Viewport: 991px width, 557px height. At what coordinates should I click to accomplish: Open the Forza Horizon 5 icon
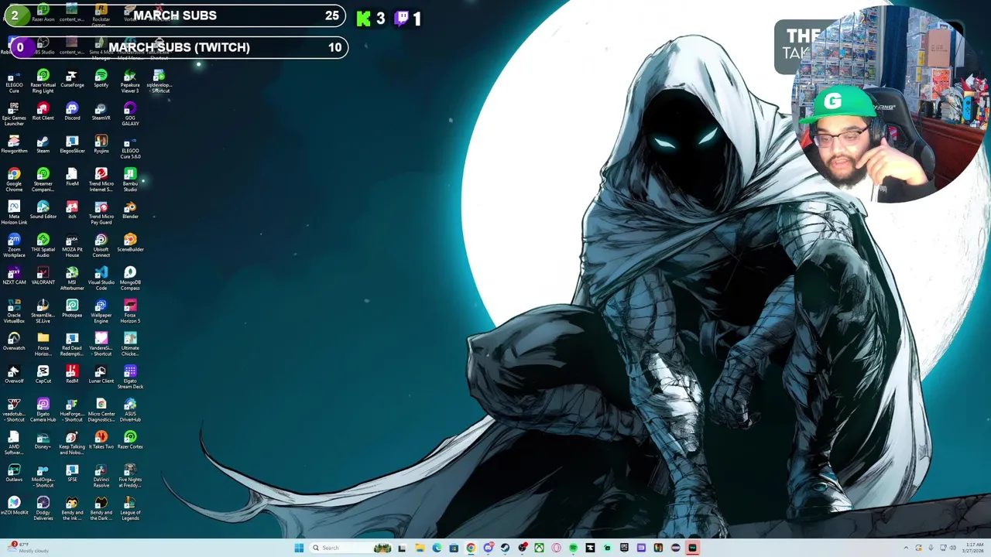130,312
